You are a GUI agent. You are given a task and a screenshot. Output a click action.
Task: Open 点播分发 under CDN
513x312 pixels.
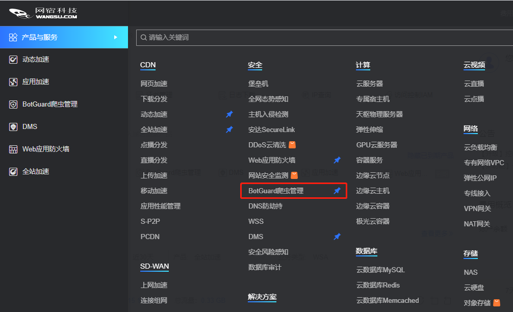click(x=154, y=145)
